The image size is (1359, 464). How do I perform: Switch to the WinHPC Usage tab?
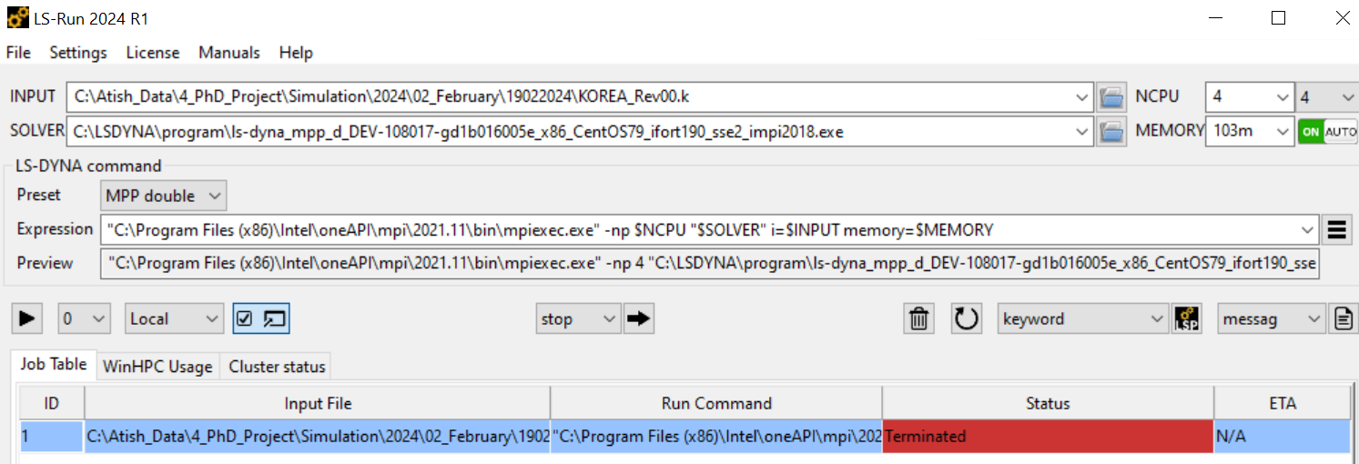[x=157, y=367]
